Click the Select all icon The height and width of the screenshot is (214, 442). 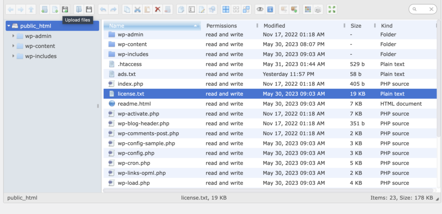coord(226,9)
